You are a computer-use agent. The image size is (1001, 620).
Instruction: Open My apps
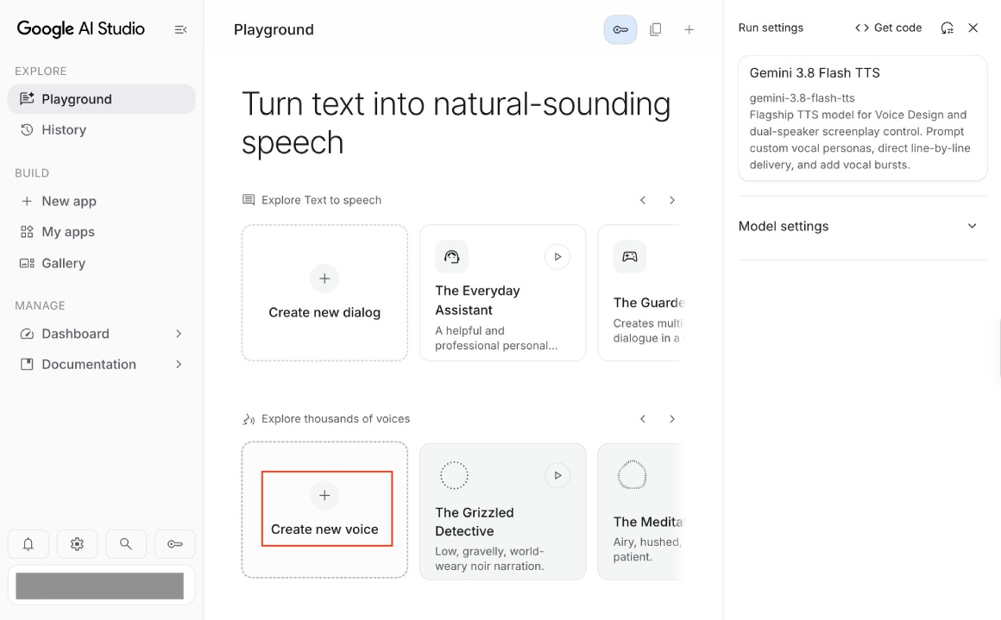[102, 232]
